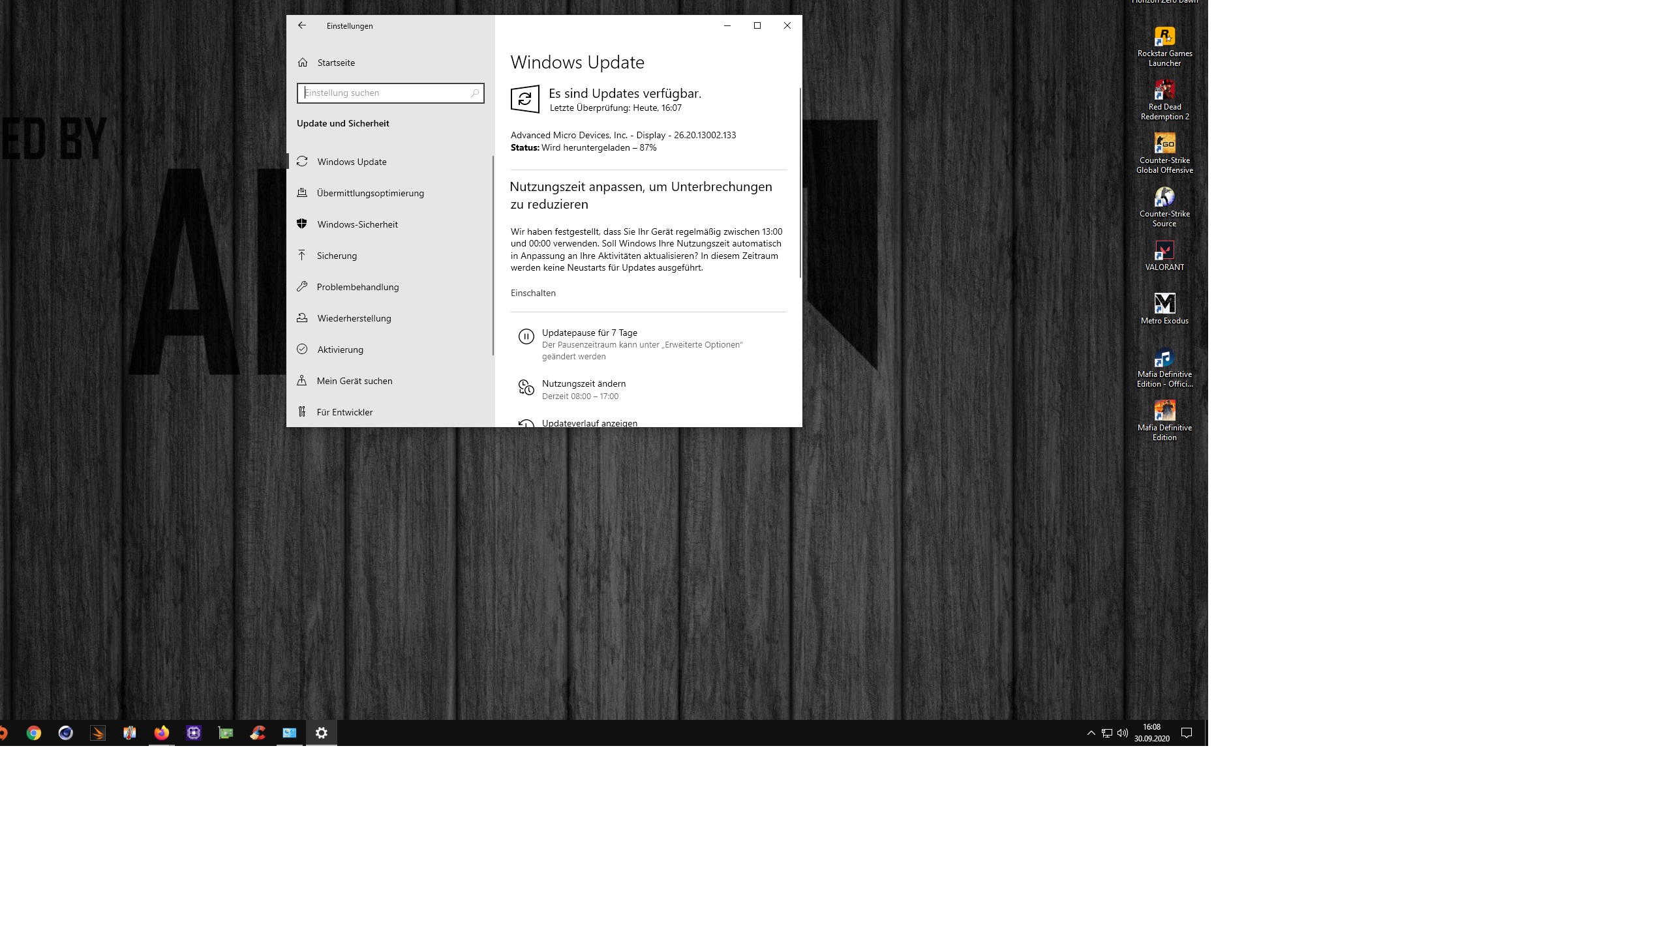The width and height of the screenshot is (1670, 939).
Task: Select Aktivierung in sidebar
Action: [340, 350]
